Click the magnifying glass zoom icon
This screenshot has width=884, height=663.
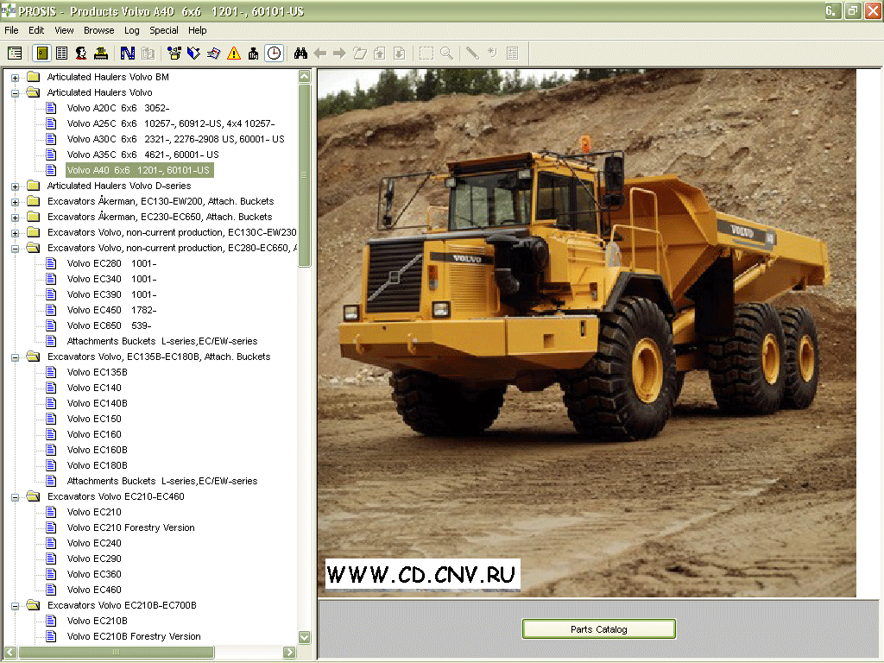tap(446, 53)
